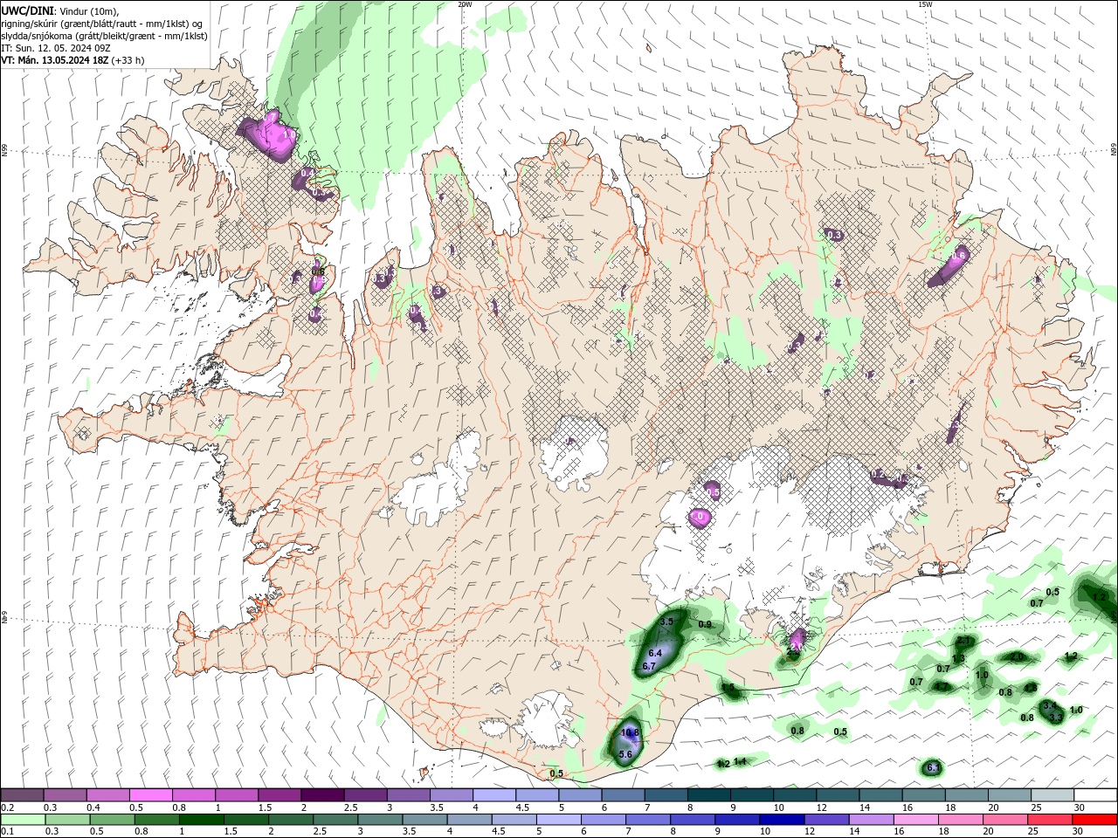Click the dark teal swatch between 8 and 9 in the upper legend
Image resolution: width=1118 pixels, height=838 pixels.
click(709, 795)
